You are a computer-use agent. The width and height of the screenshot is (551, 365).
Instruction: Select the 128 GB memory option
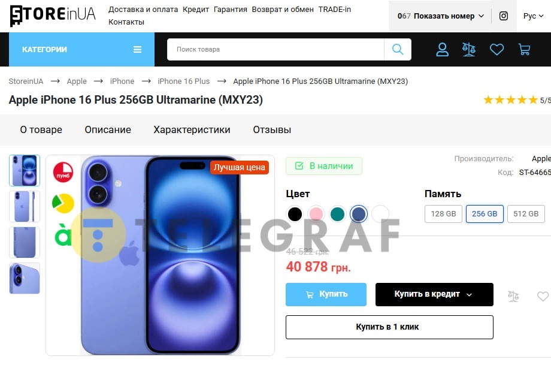tap(443, 214)
